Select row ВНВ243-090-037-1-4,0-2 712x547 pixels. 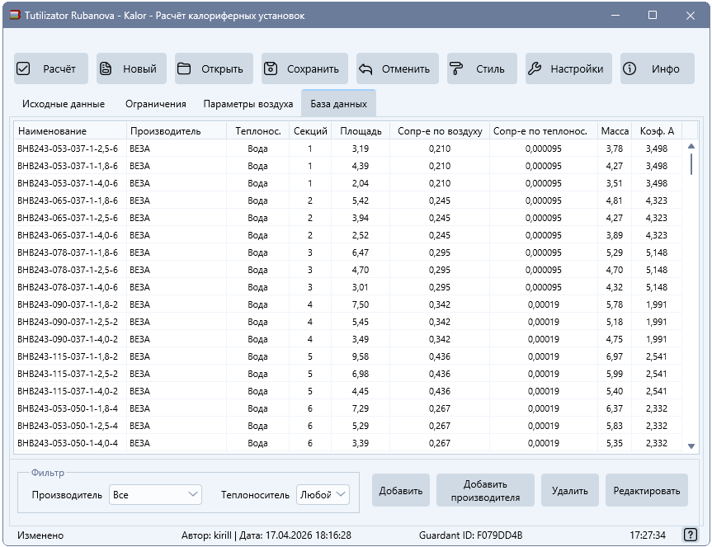click(x=348, y=338)
